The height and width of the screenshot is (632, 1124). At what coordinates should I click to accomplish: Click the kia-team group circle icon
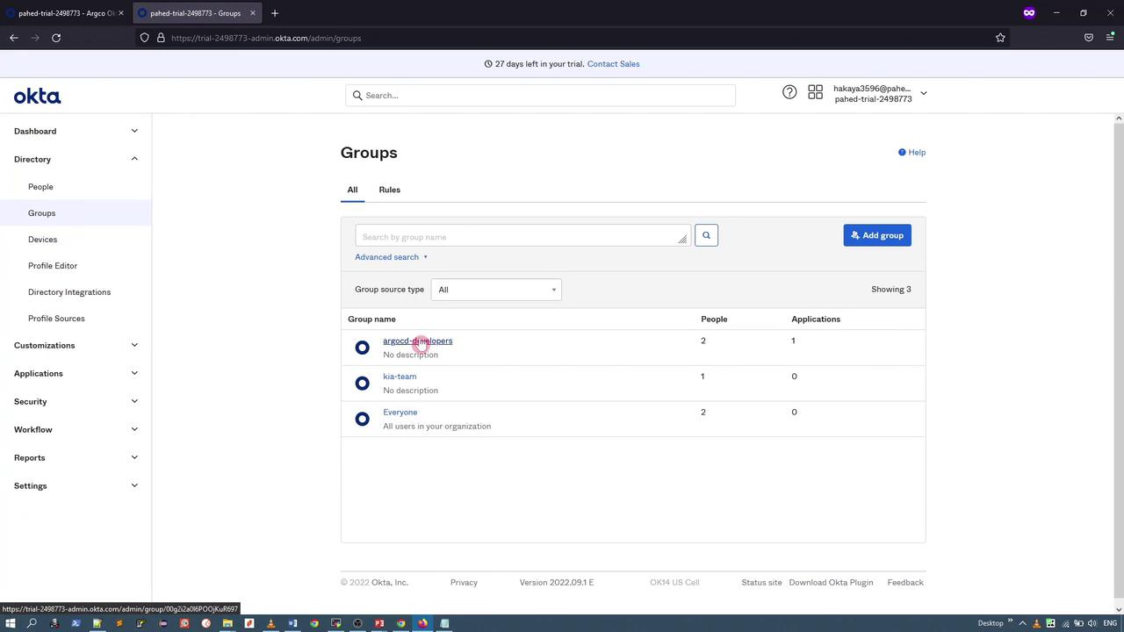point(362,384)
